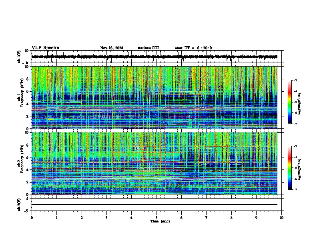Click the "station=OUJ" label
This screenshot has width=317, height=244.
click(x=148, y=48)
